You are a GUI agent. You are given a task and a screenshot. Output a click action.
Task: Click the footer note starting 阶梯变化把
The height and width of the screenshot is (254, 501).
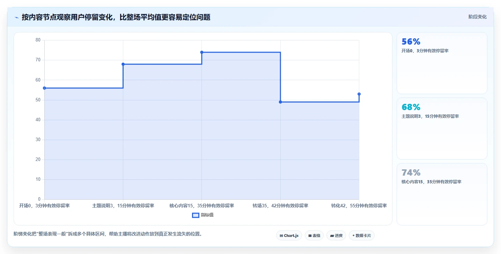(108, 234)
